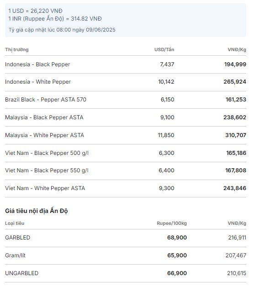This screenshot has height=287, width=254.
Task: Select the UNGARBLED pepper type row
Action: click(126, 273)
